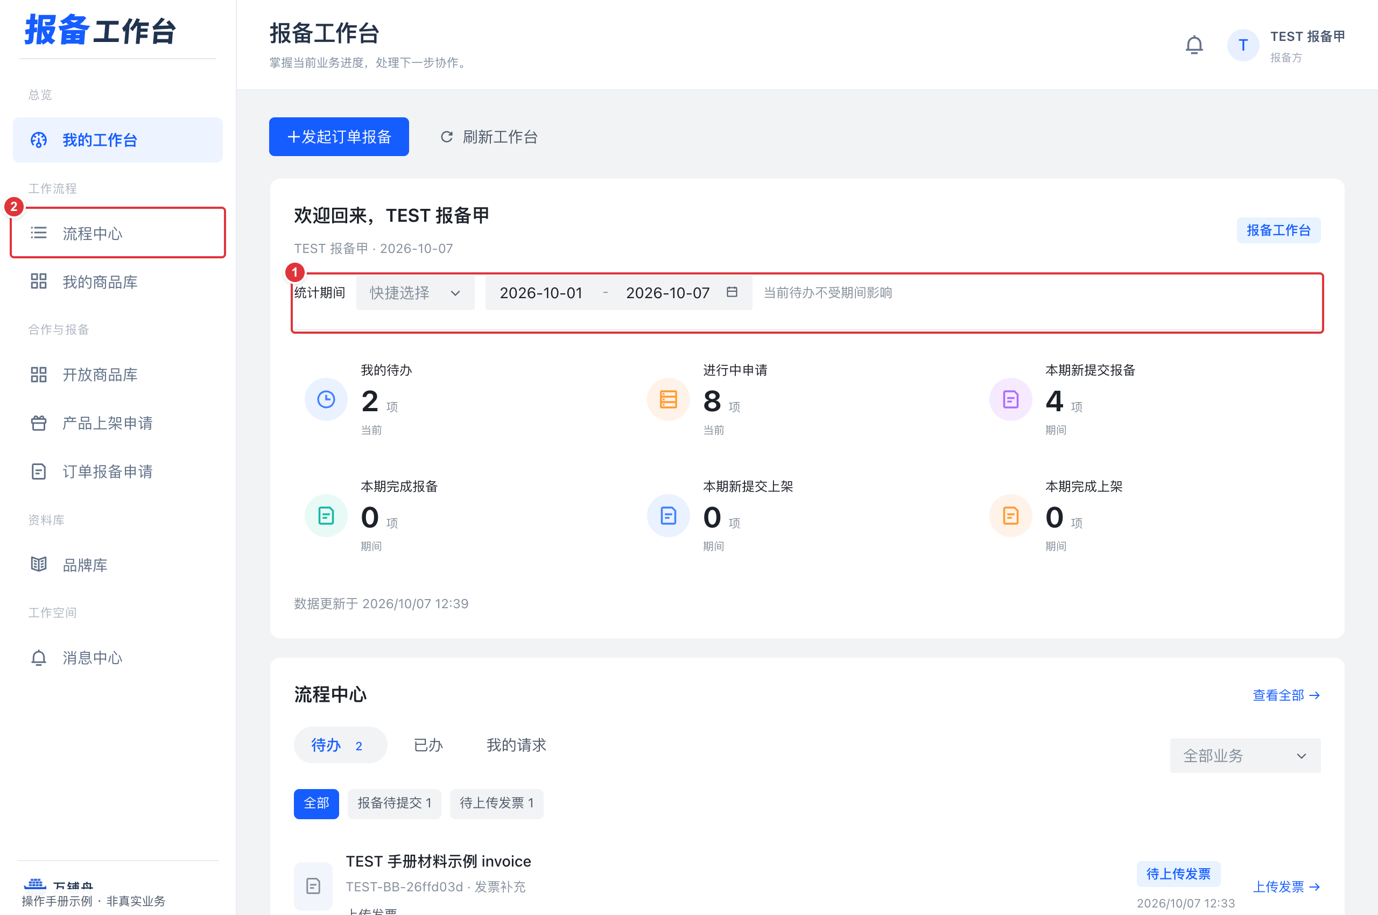This screenshot has height=915, width=1378.
Task: Open the 快捷选择 period dropdown
Action: tap(415, 292)
